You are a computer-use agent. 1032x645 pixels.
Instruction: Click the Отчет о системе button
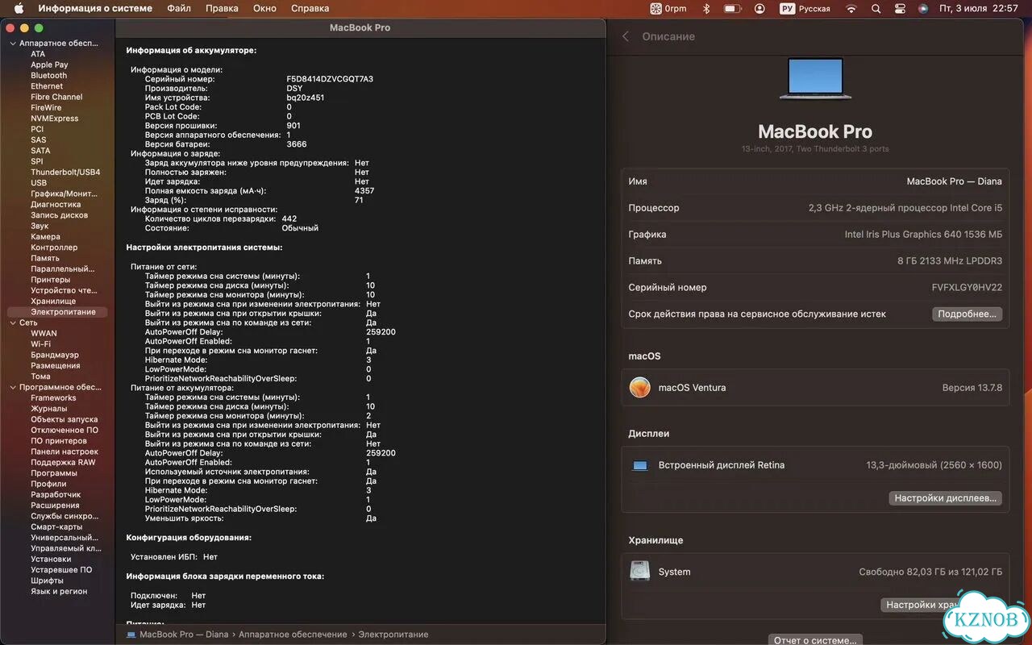[815, 640]
